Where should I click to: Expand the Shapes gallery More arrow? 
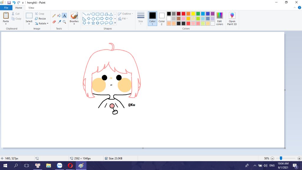pyautogui.click(x=115, y=23)
